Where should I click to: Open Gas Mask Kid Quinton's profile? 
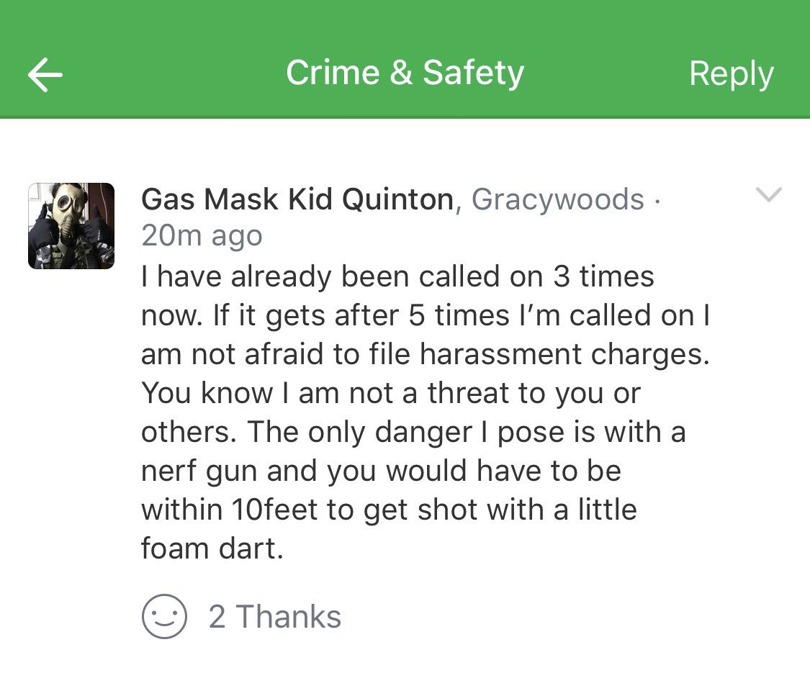click(297, 199)
